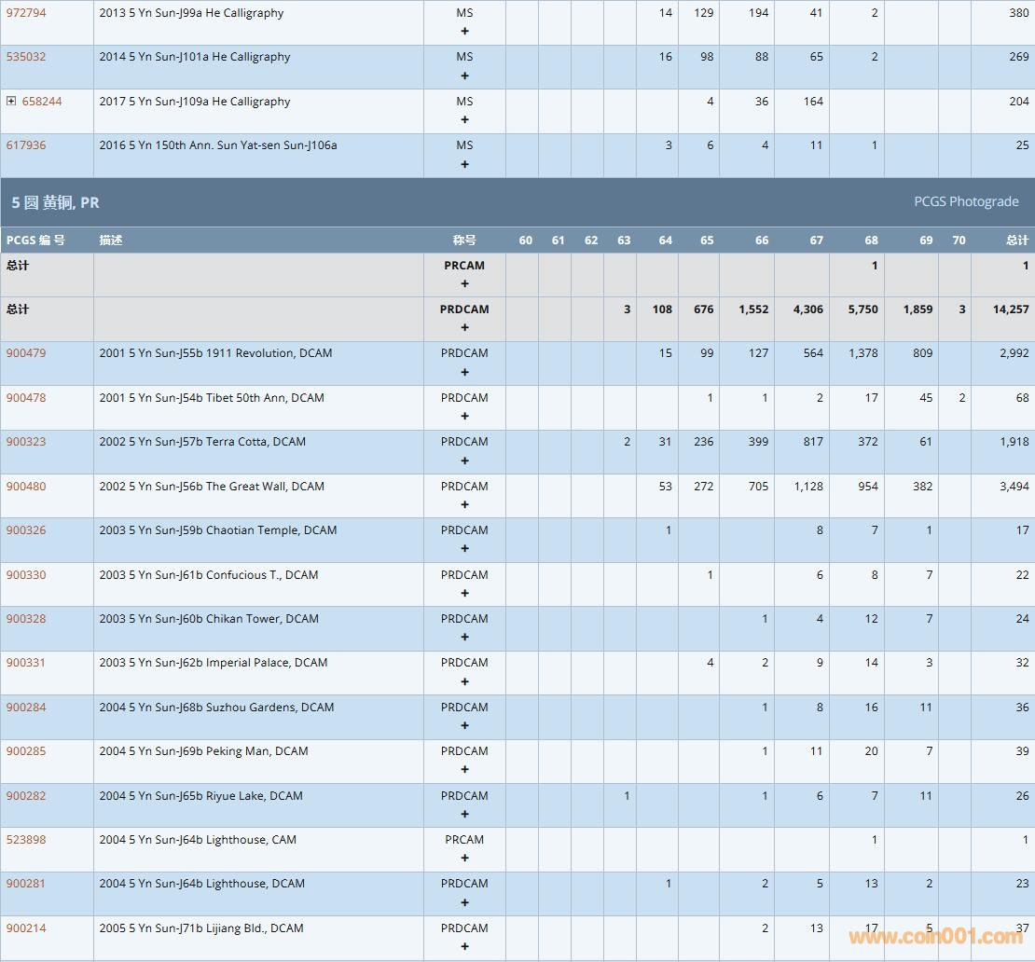The image size is (1035, 962).
Task: Click the plus under PRCAM for Lighthouse CAM
Action: tap(464, 859)
